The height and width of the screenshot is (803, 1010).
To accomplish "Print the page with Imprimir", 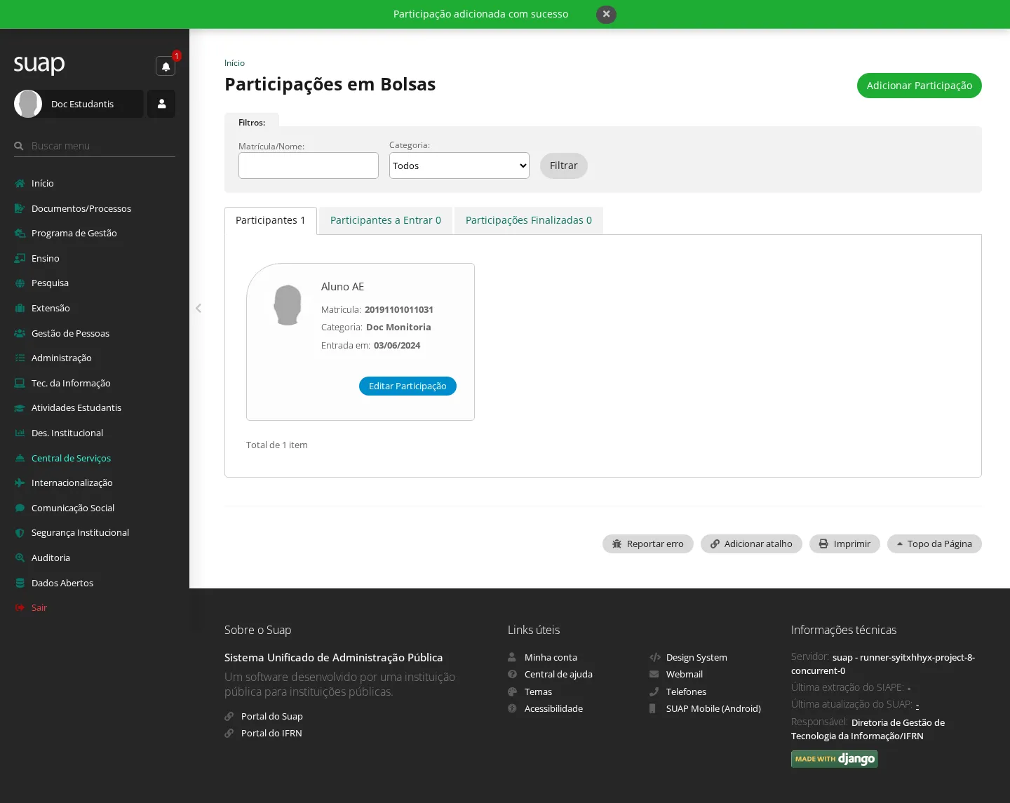I will coord(844,544).
